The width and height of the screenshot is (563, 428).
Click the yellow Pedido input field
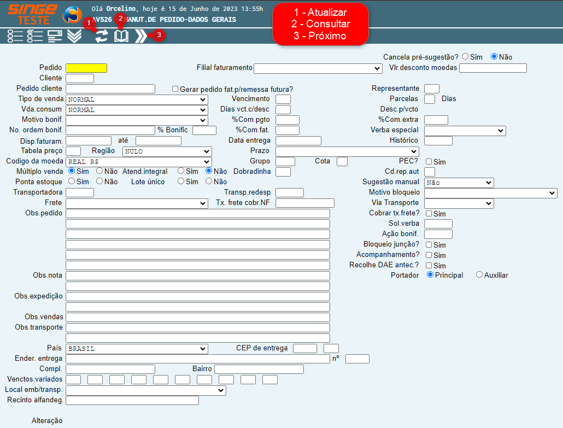click(86, 68)
